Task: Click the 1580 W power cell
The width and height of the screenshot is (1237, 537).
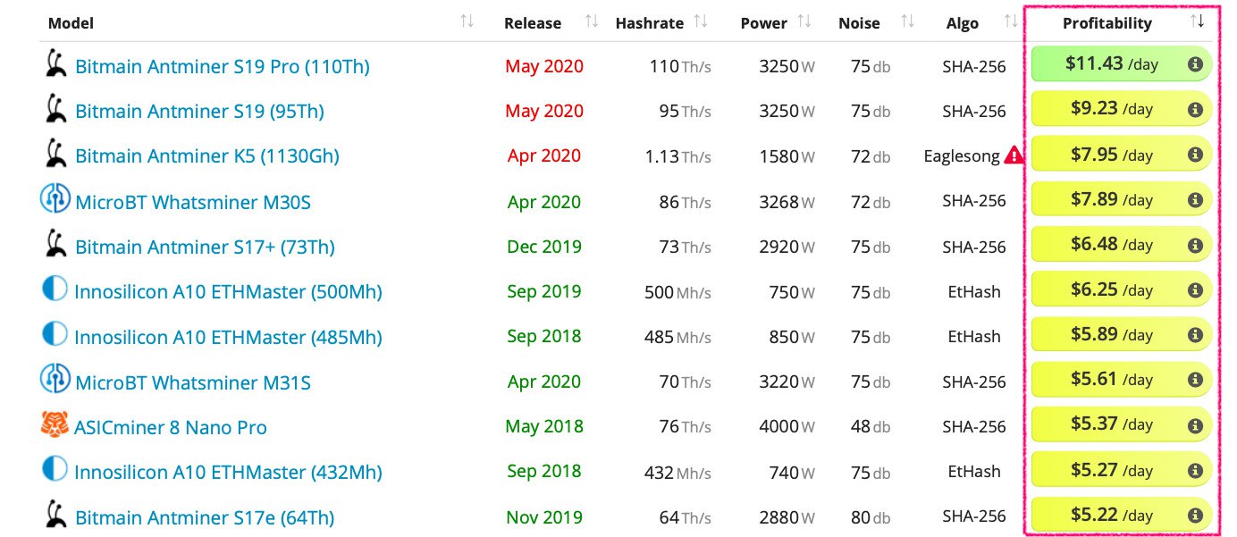Action: point(787,156)
